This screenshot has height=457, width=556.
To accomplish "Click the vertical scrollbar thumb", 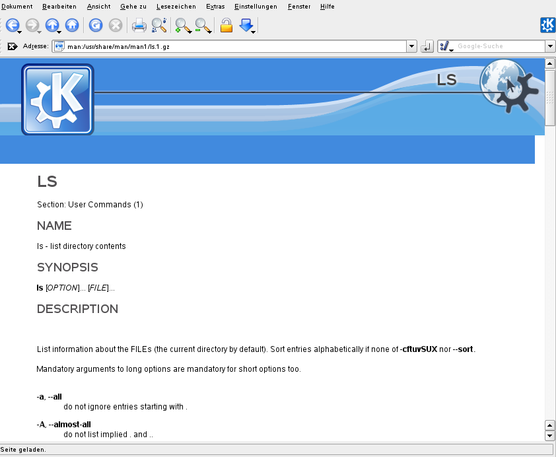I will tap(549, 98).
